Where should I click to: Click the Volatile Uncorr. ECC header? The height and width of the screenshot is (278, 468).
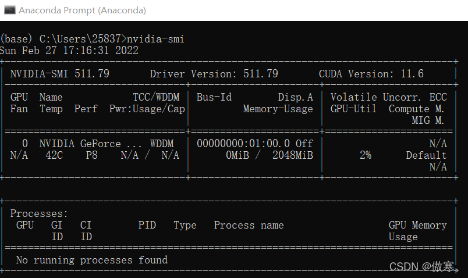(389, 97)
